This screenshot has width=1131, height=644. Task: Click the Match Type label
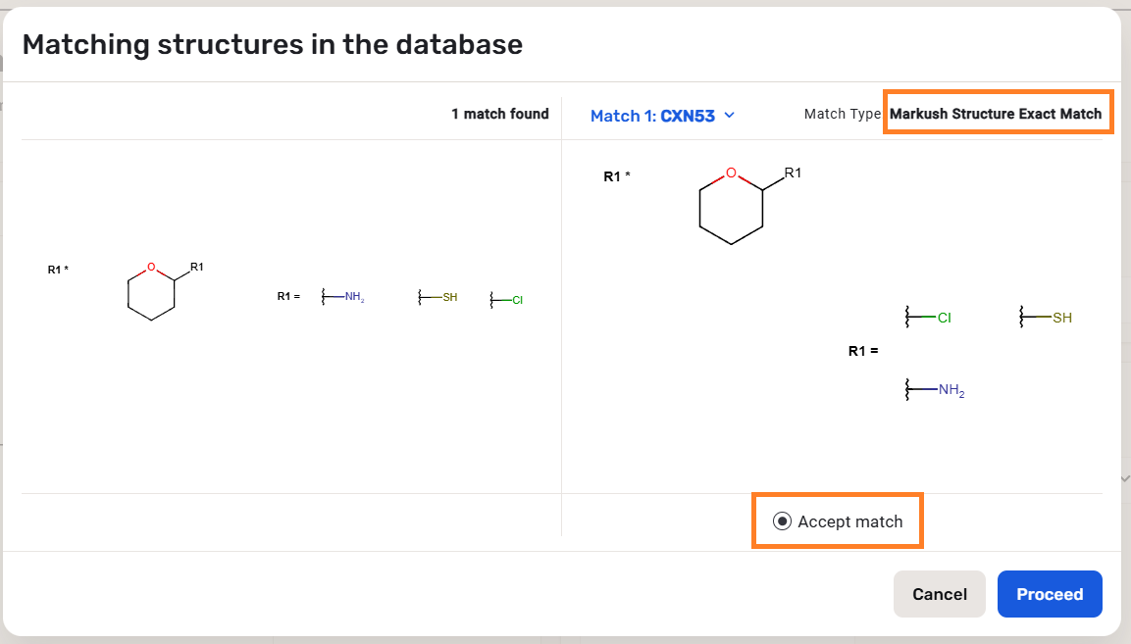click(x=842, y=114)
